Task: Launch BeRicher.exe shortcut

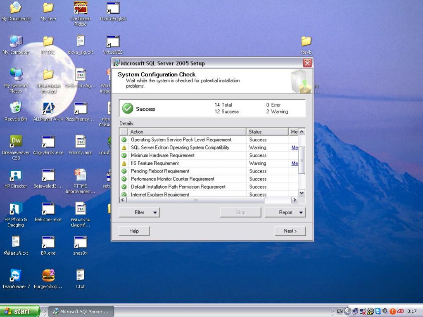Action: point(48,212)
